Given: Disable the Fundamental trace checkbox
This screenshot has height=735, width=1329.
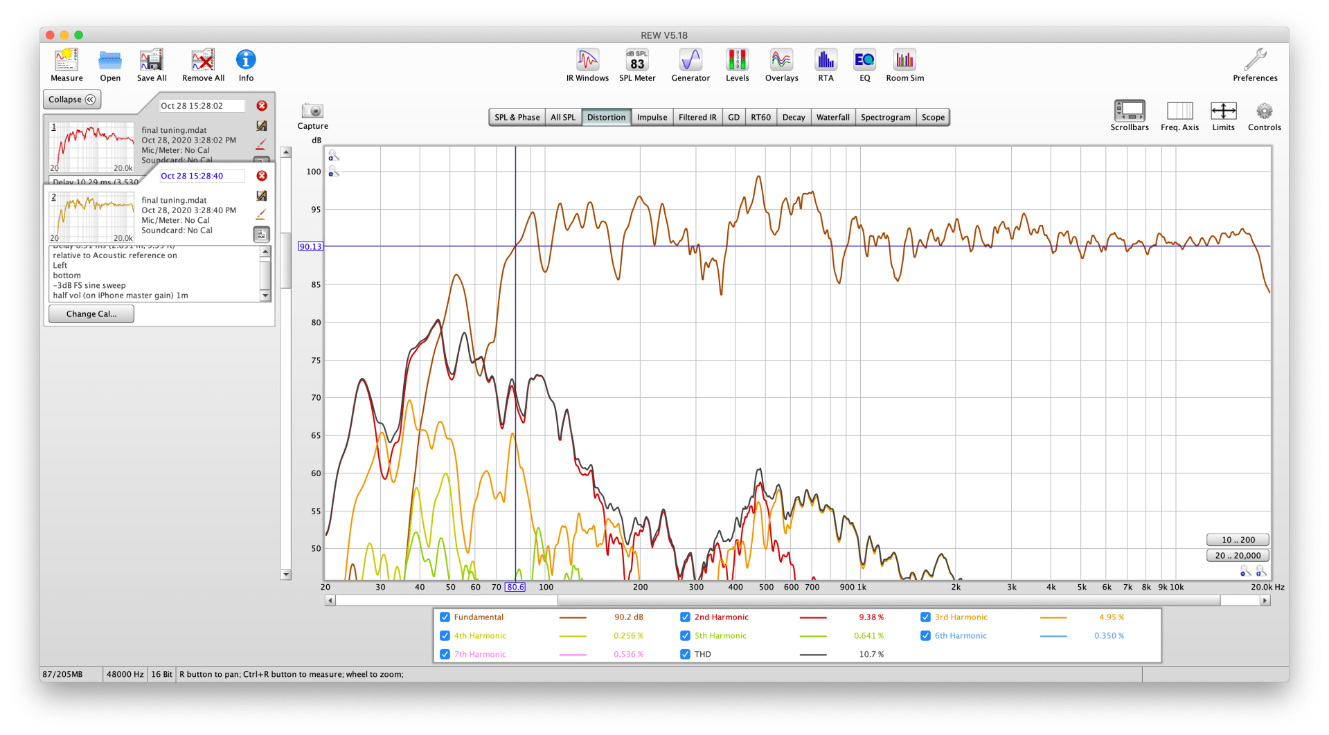Looking at the screenshot, I should tap(445, 617).
